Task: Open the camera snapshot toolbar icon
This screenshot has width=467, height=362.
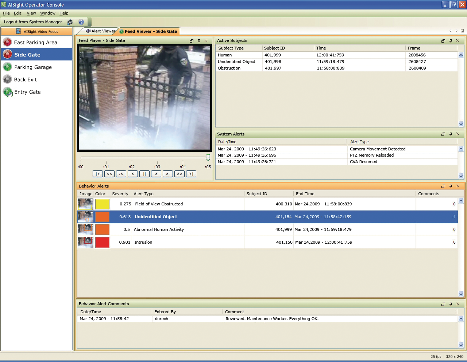Action: click(x=70, y=22)
